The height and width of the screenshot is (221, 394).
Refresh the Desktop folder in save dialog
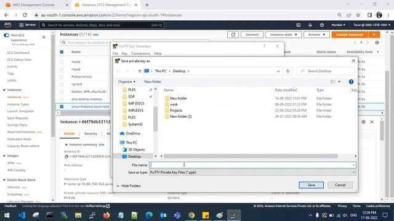287,71
